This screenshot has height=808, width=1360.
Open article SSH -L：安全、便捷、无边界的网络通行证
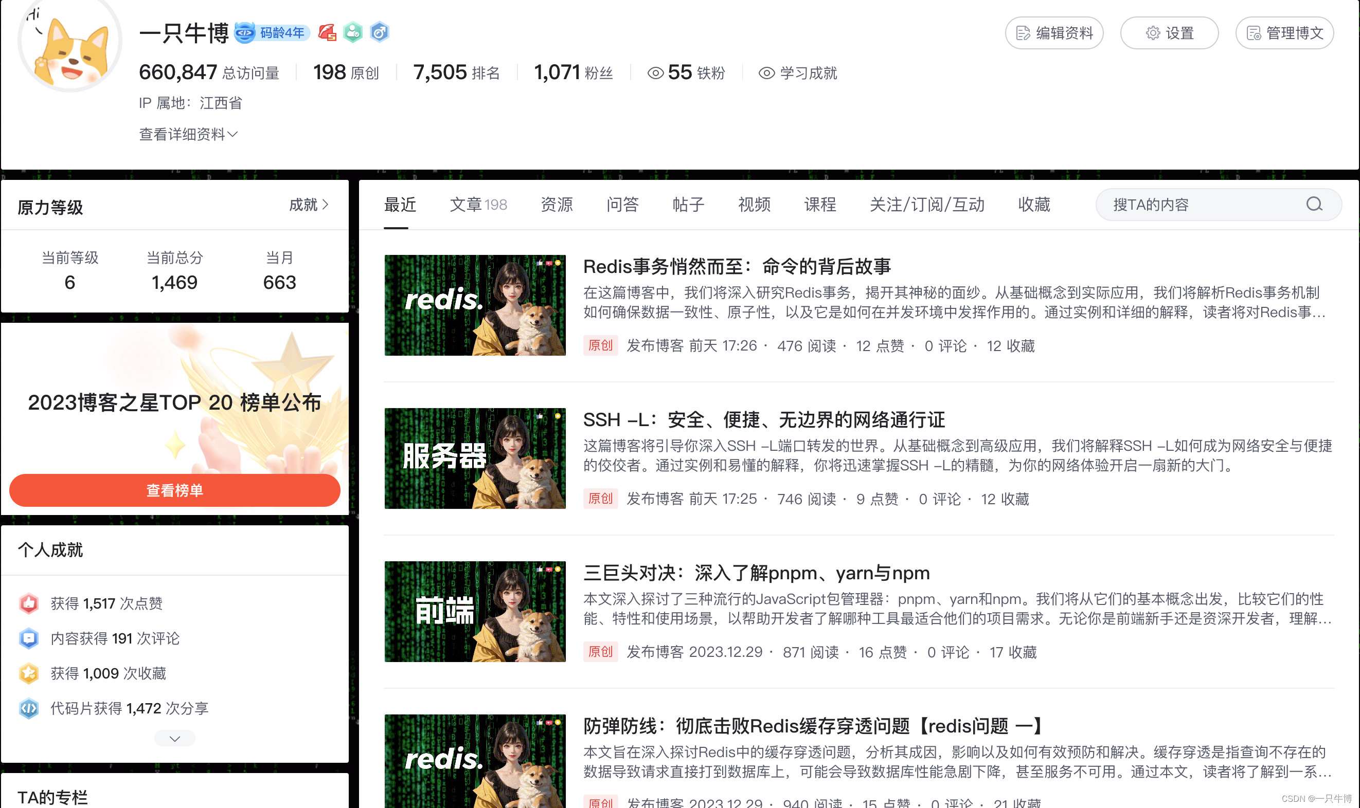tap(764, 420)
